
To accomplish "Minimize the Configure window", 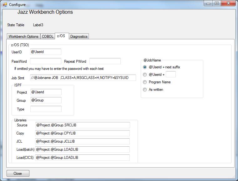I will click(x=208, y=3).
